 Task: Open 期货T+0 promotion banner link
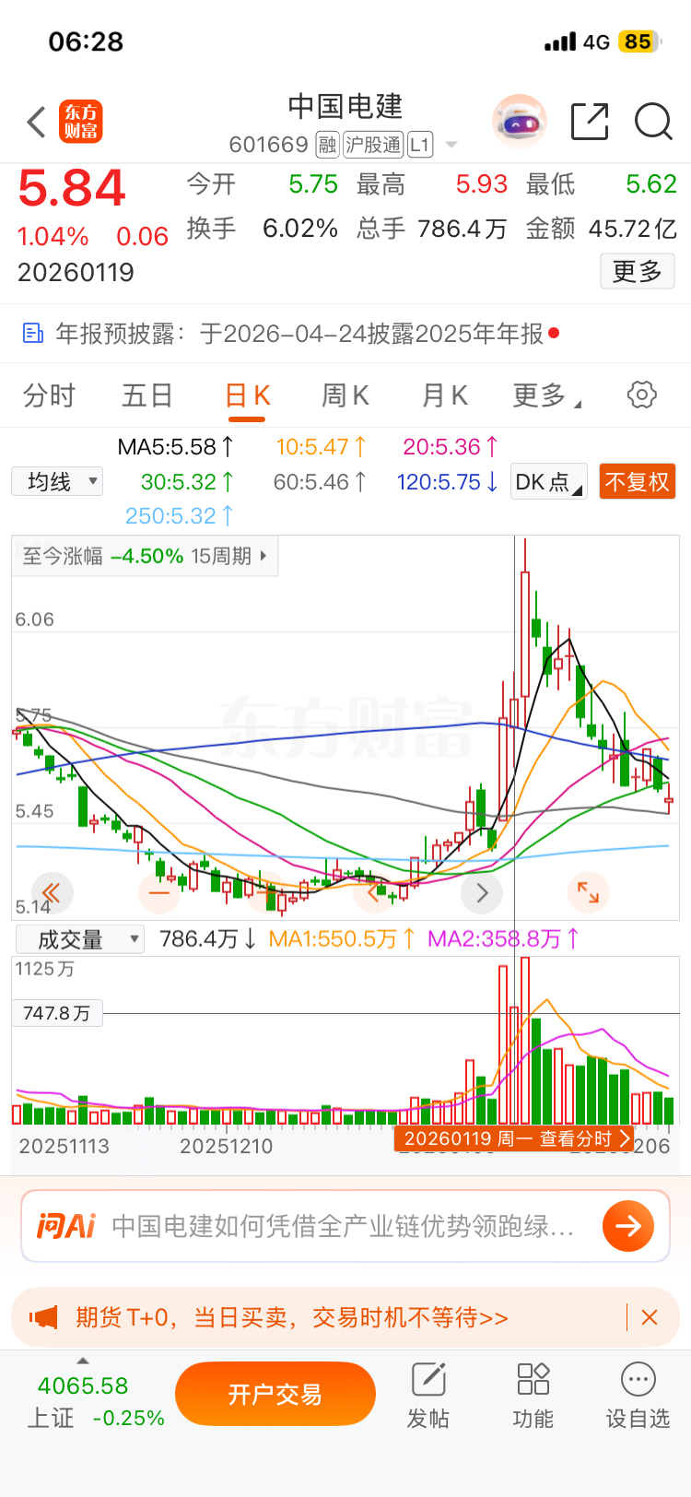point(292,1317)
